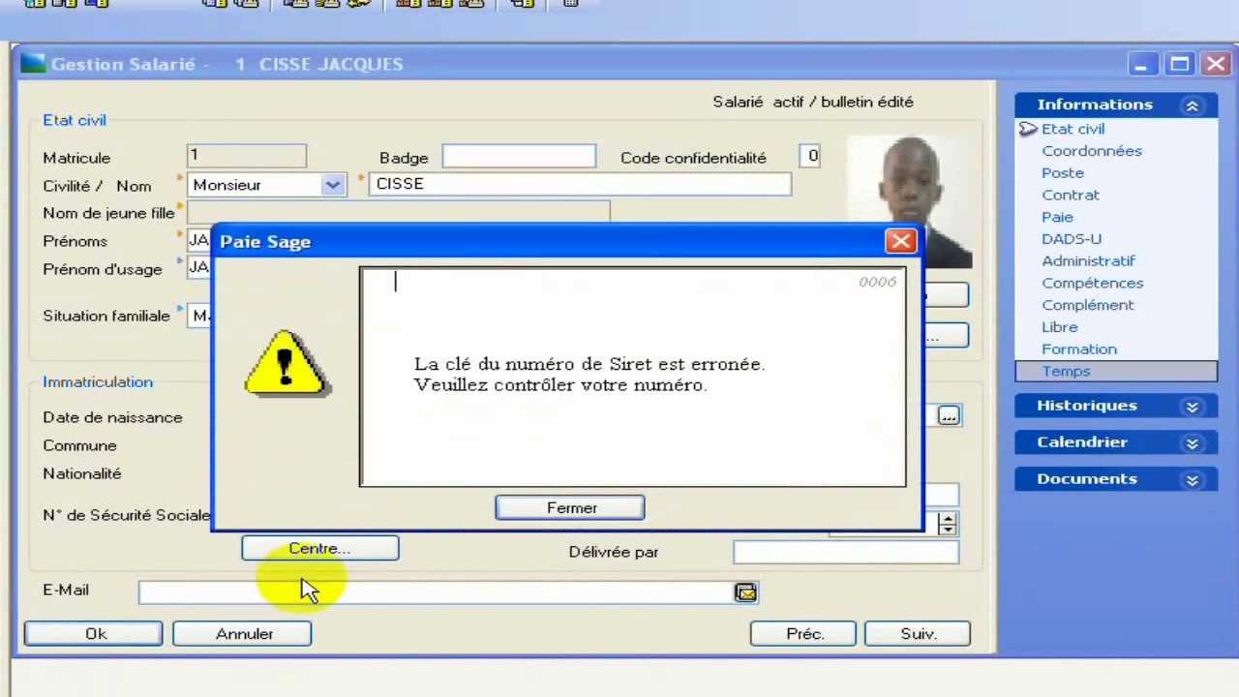Select DADS-U in the Informations list
1239x697 pixels.
(x=1072, y=239)
